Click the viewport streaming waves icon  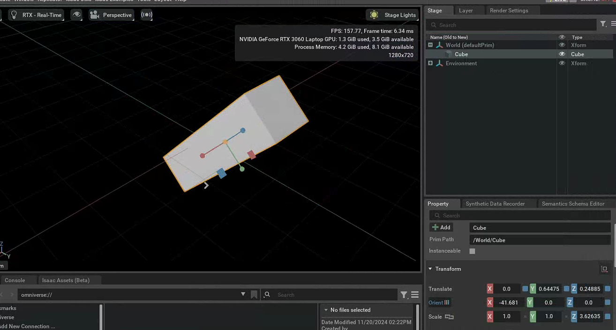[x=147, y=15]
